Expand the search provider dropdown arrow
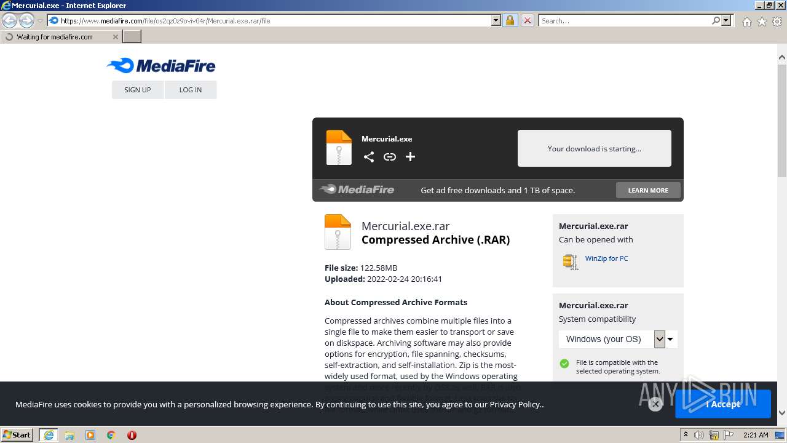 click(726, 20)
